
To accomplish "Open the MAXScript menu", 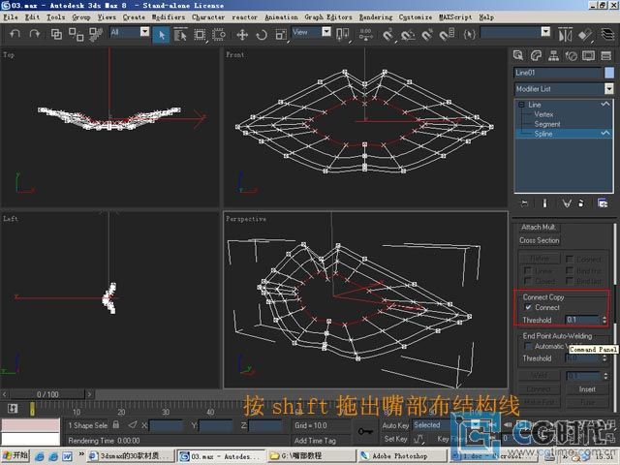I will 455,17.
